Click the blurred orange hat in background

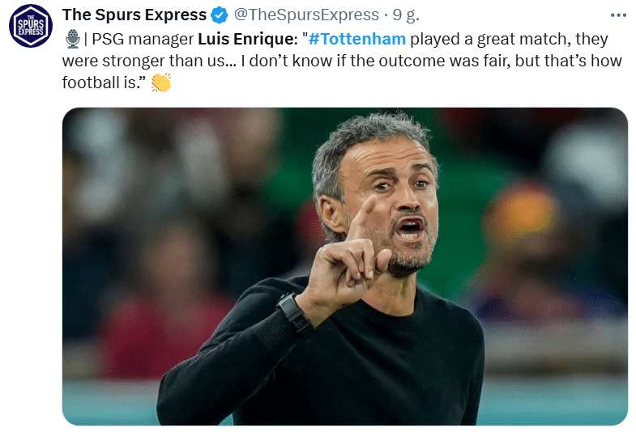(x=523, y=211)
